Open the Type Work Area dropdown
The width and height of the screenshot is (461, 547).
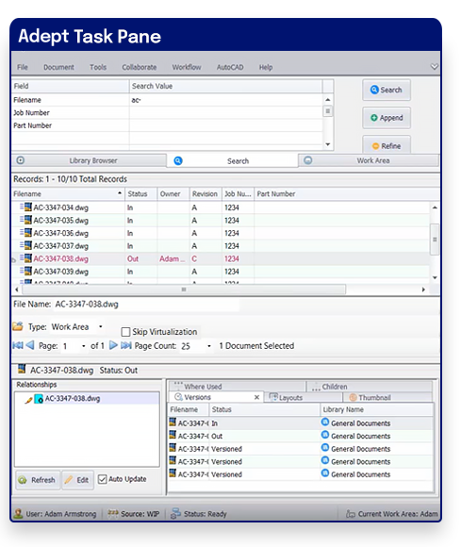click(x=101, y=327)
